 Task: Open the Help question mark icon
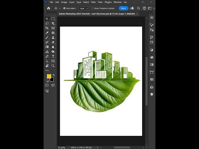144,8
